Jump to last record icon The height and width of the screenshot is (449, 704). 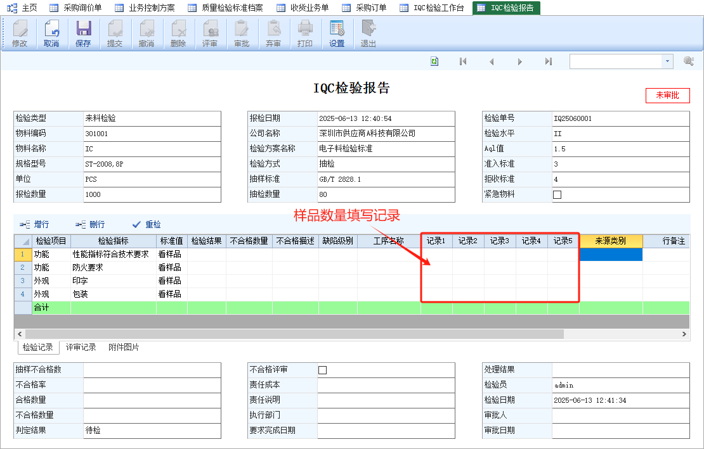pyautogui.click(x=548, y=61)
